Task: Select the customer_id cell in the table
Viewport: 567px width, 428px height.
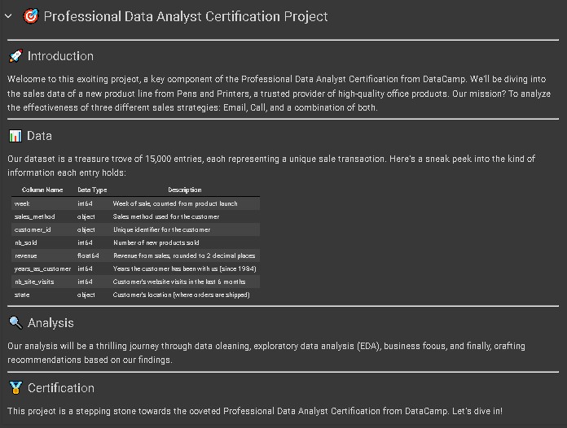Action: coord(33,229)
